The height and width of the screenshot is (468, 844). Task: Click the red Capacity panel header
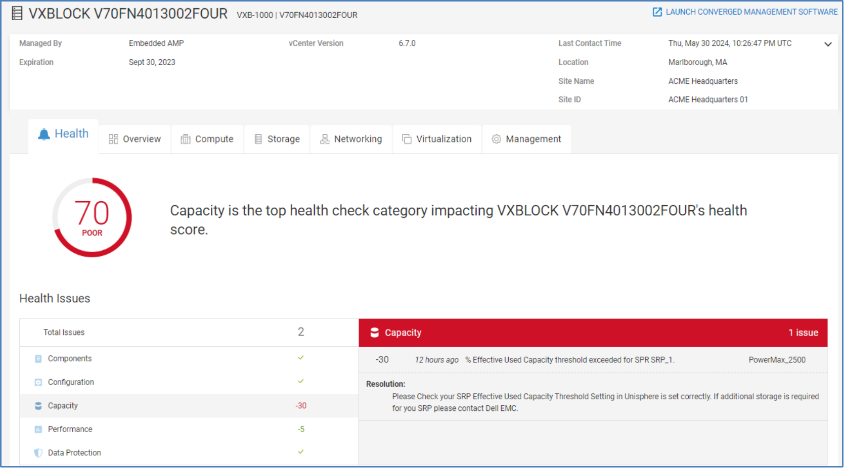tap(593, 333)
